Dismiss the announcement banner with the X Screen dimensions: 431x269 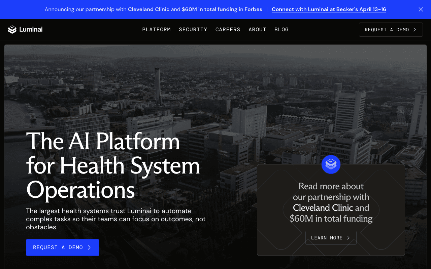pyautogui.click(x=421, y=9)
